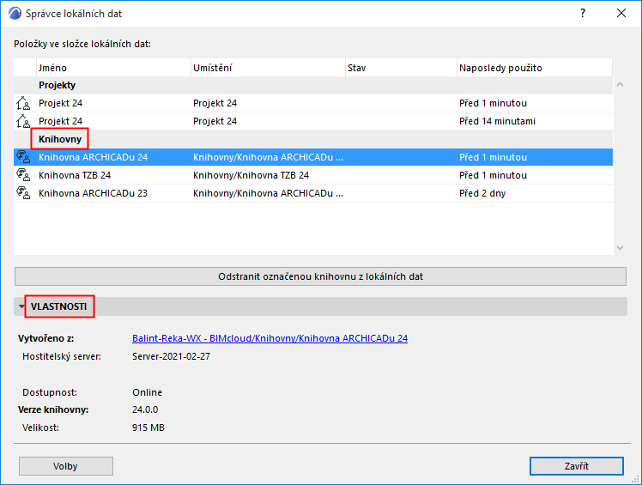The image size is (642, 485).
Task: Click the 915 MB size value
Action: pyautogui.click(x=148, y=427)
